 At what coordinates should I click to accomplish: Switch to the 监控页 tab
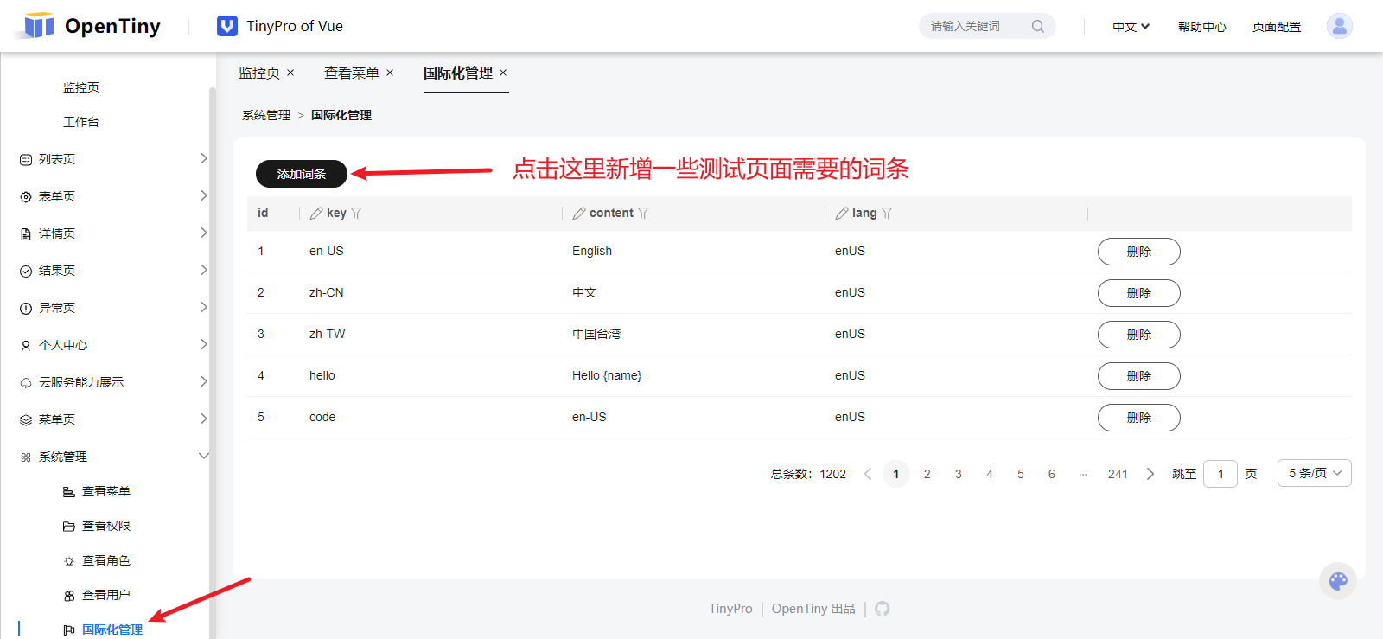coord(259,73)
